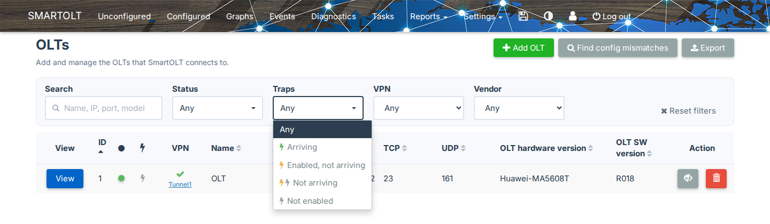Expand the Reports menu

click(x=428, y=17)
